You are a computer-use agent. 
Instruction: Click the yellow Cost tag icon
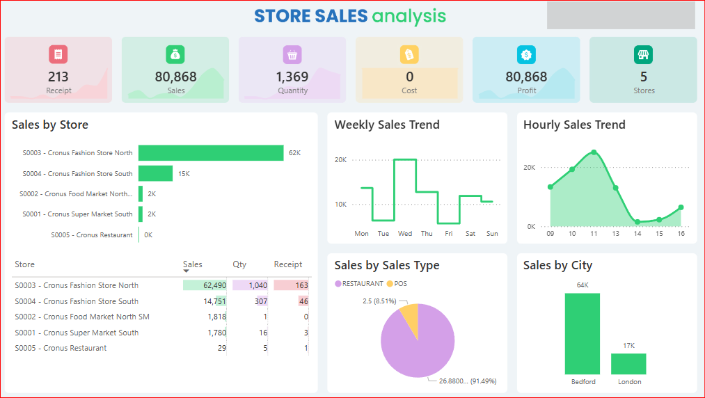[409, 54]
